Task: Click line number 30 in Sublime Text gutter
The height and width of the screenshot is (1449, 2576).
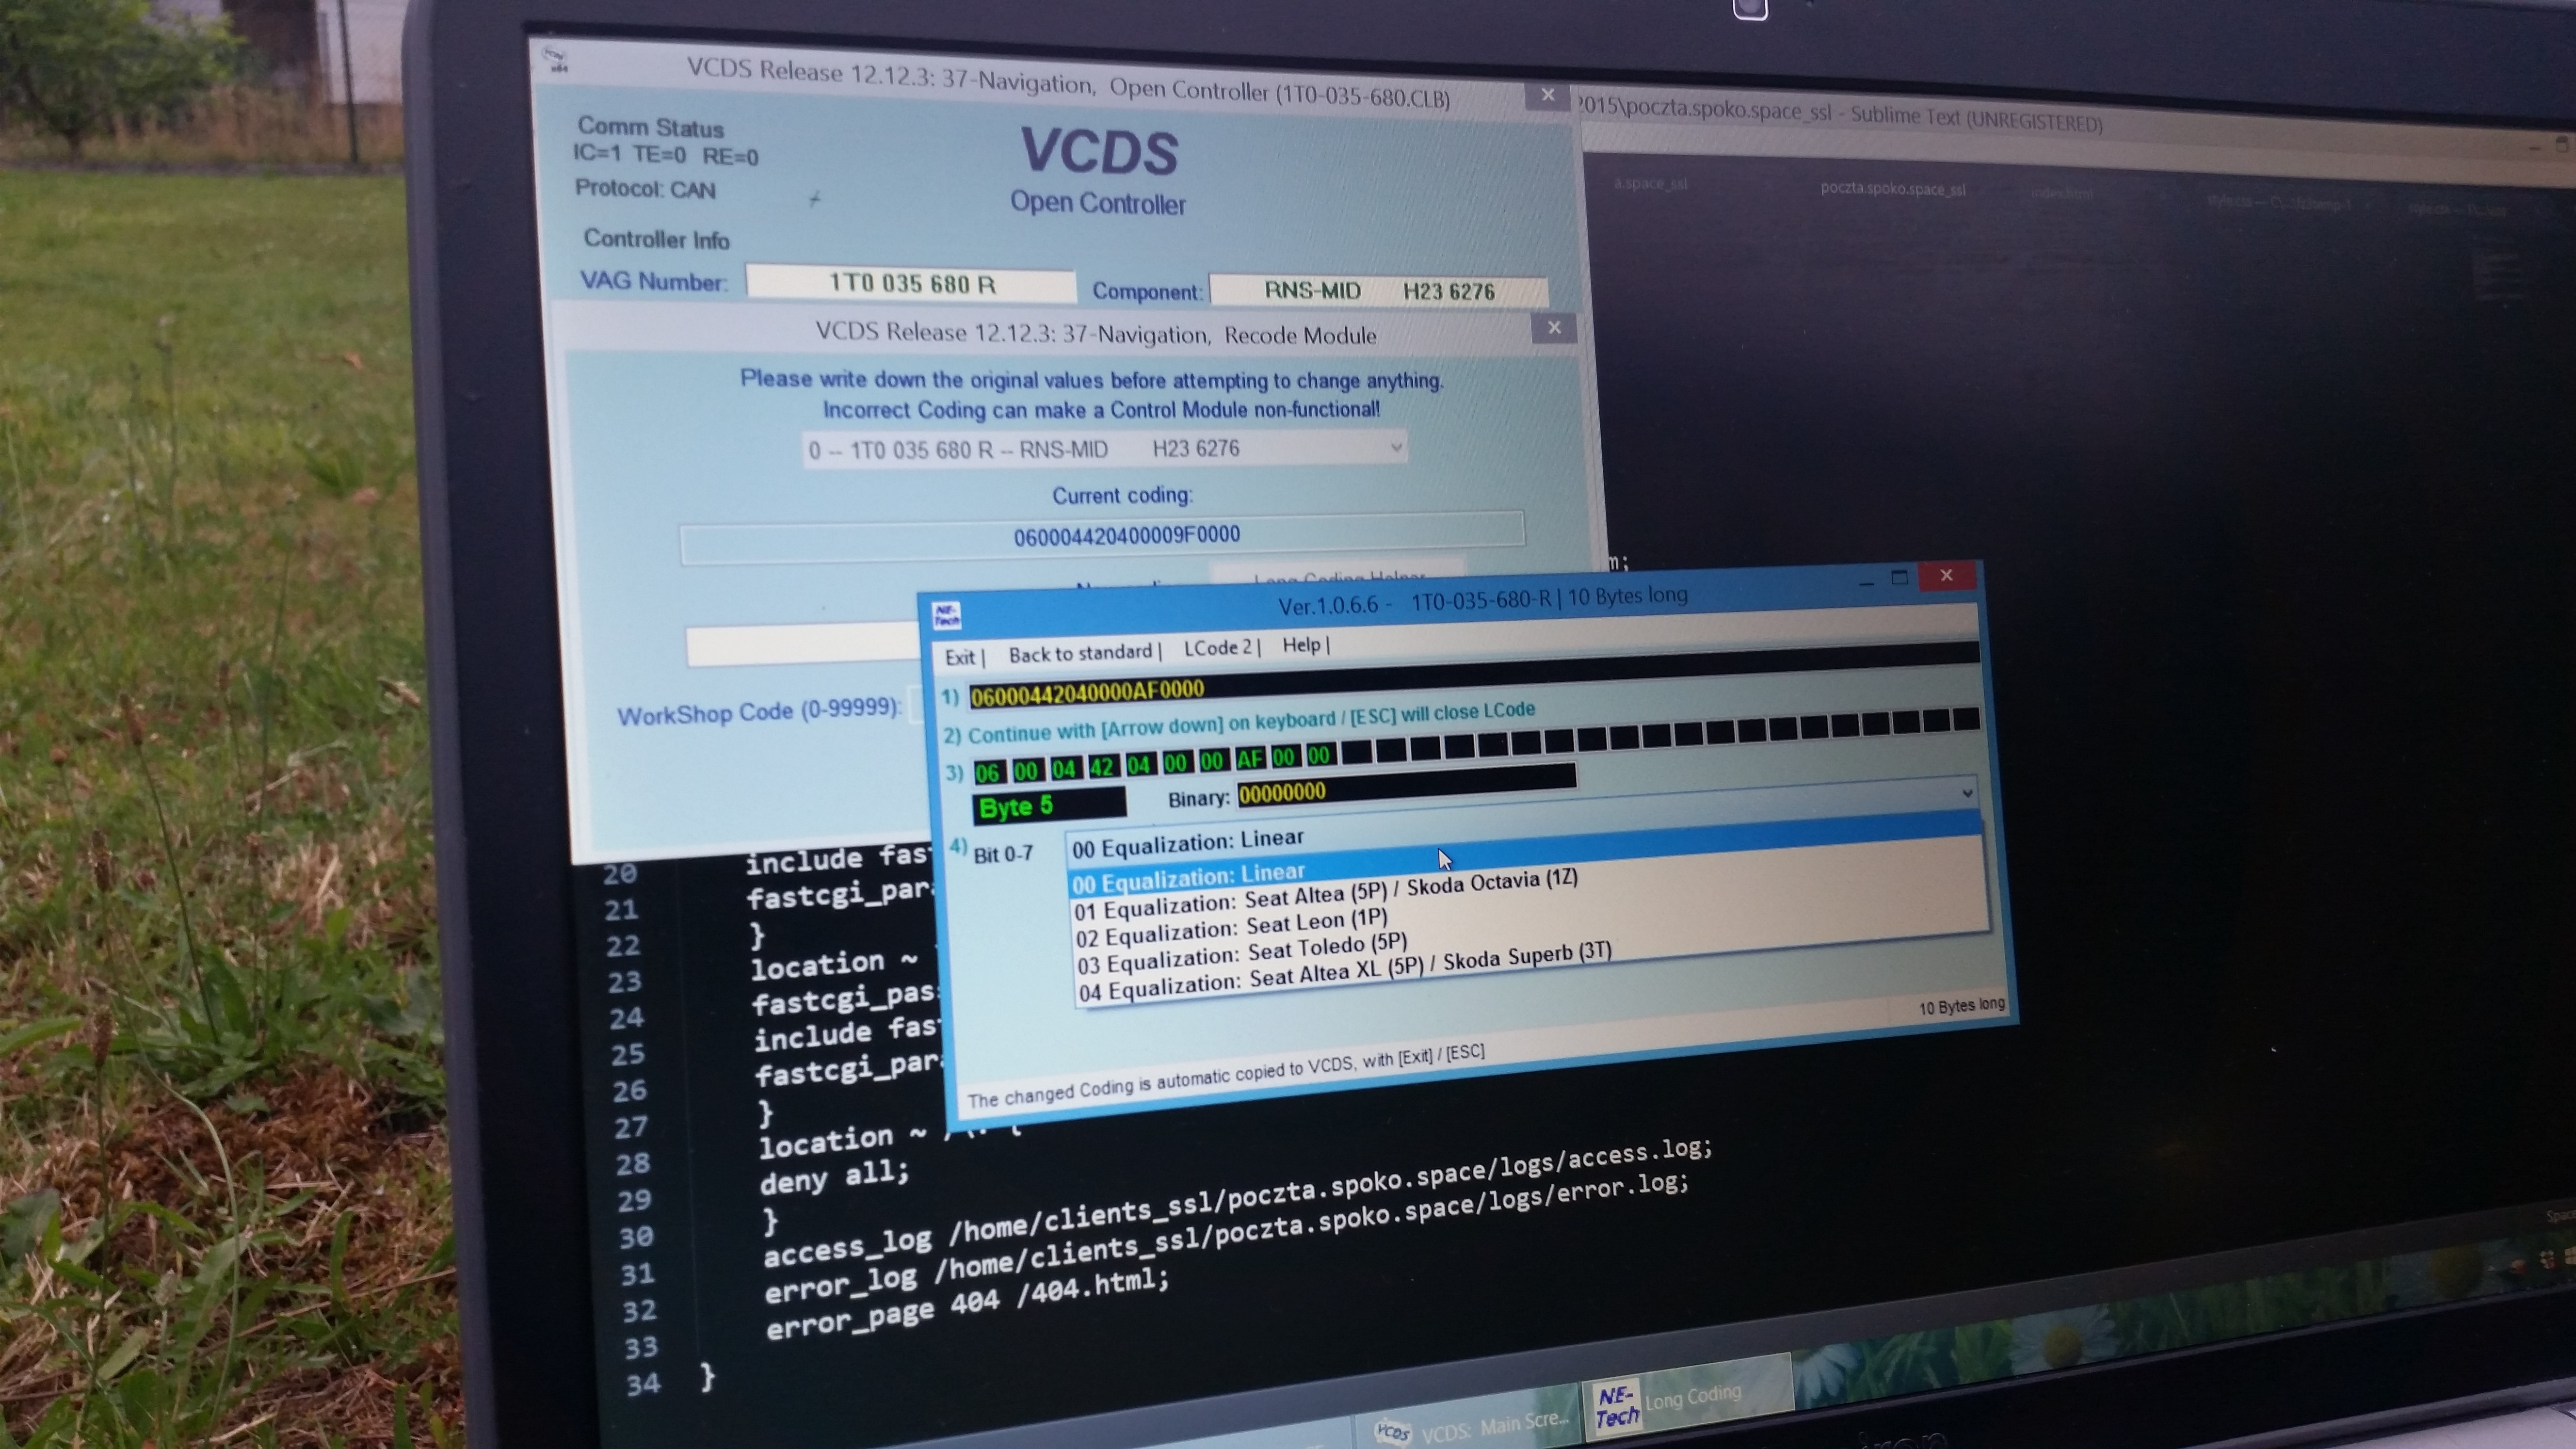Action: [636, 1238]
